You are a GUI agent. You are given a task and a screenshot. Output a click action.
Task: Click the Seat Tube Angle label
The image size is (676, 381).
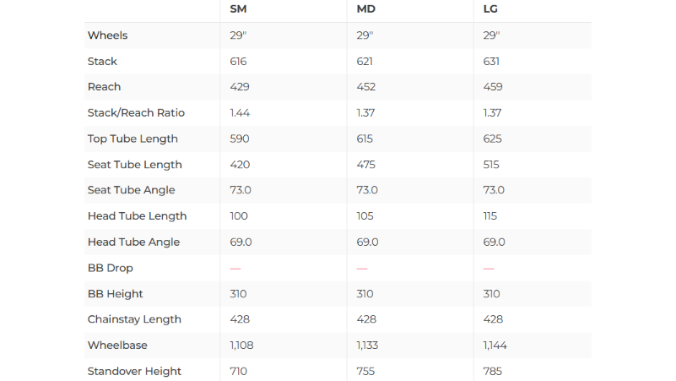131,190
